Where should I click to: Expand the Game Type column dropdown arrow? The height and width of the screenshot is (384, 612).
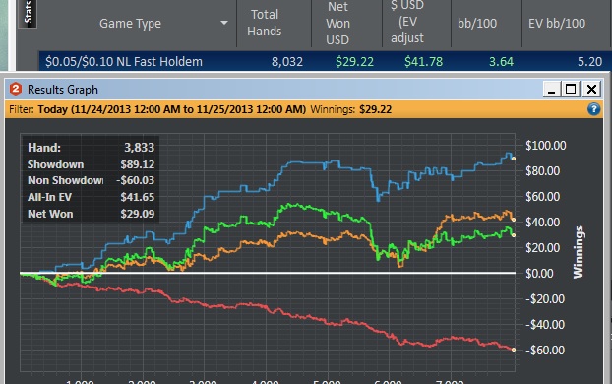(x=224, y=23)
